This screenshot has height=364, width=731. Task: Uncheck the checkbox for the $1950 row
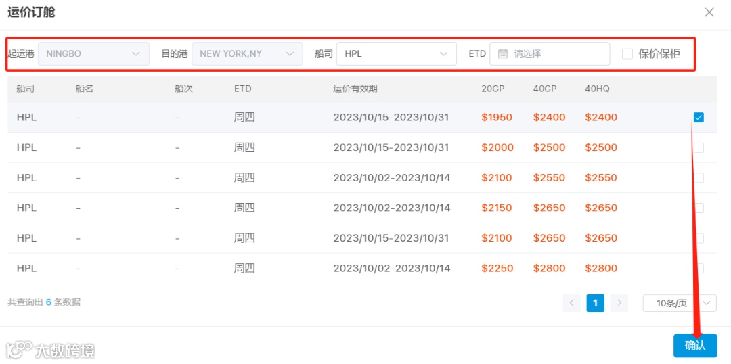[x=699, y=118]
